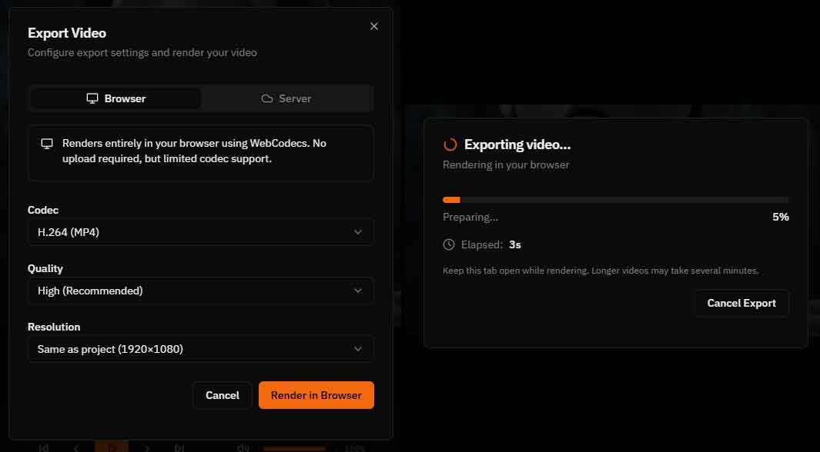Close the Export Video dialog
The height and width of the screenshot is (452, 820).
tap(374, 26)
